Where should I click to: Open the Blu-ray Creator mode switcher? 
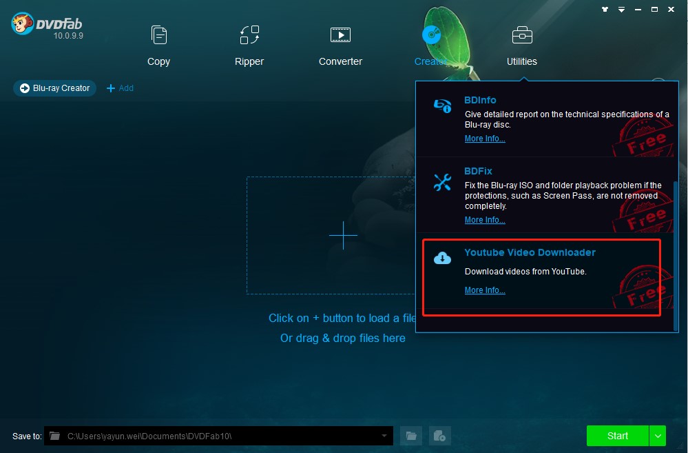pyautogui.click(x=55, y=88)
